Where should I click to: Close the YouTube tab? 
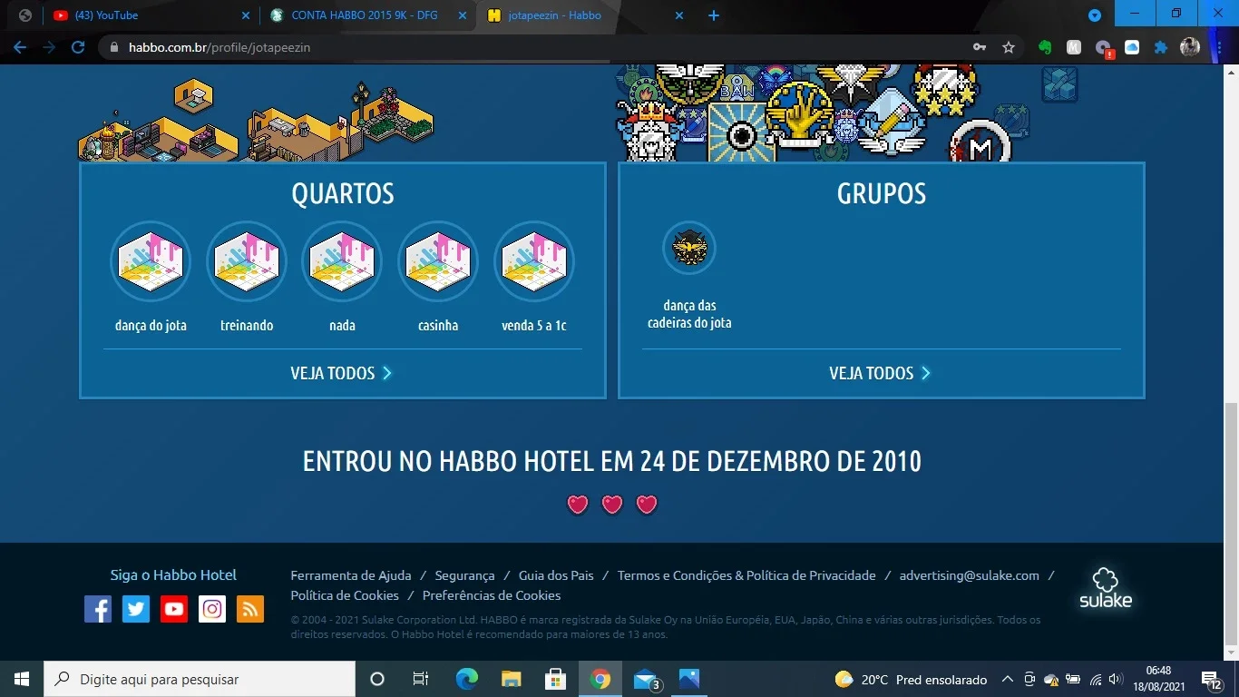pos(245,15)
